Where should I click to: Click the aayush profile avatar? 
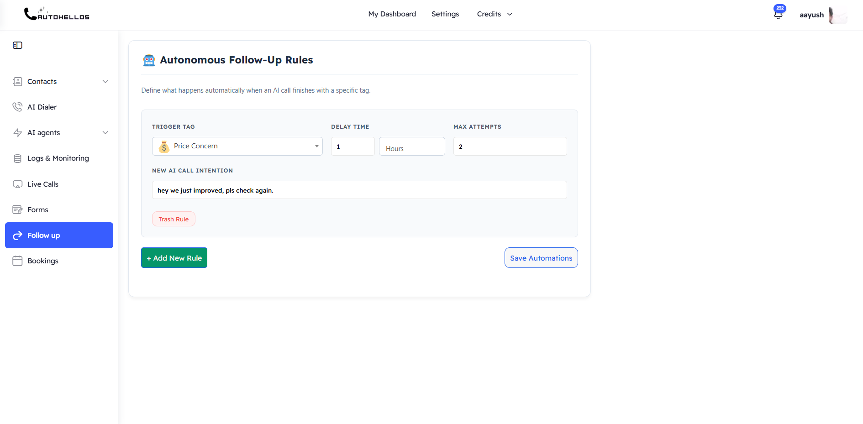click(x=838, y=15)
